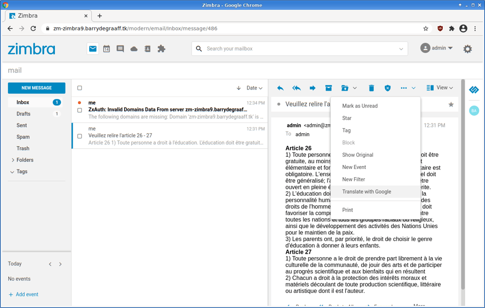Screen dimensions: 485x308
Task: Click the NEW MESSAGE button
Action: (x=36, y=88)
